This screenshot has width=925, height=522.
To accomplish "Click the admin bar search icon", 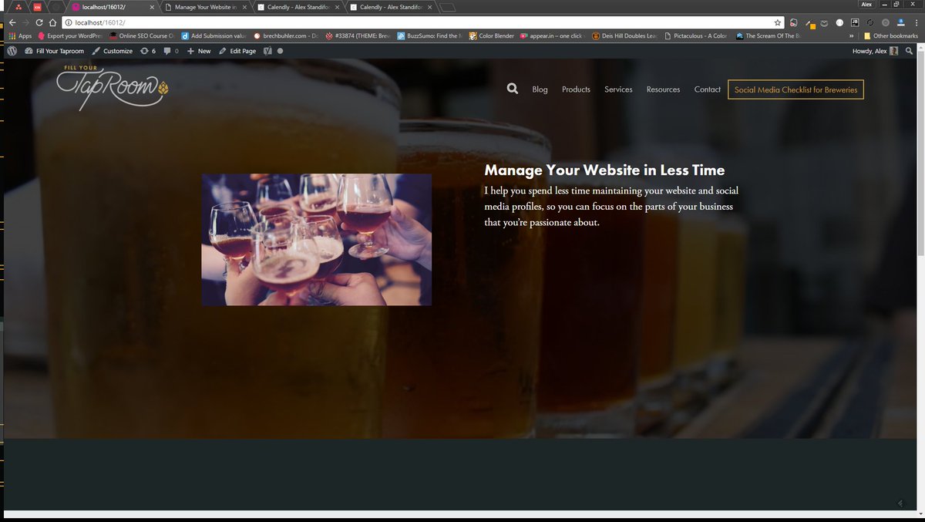I will (909, 51).
